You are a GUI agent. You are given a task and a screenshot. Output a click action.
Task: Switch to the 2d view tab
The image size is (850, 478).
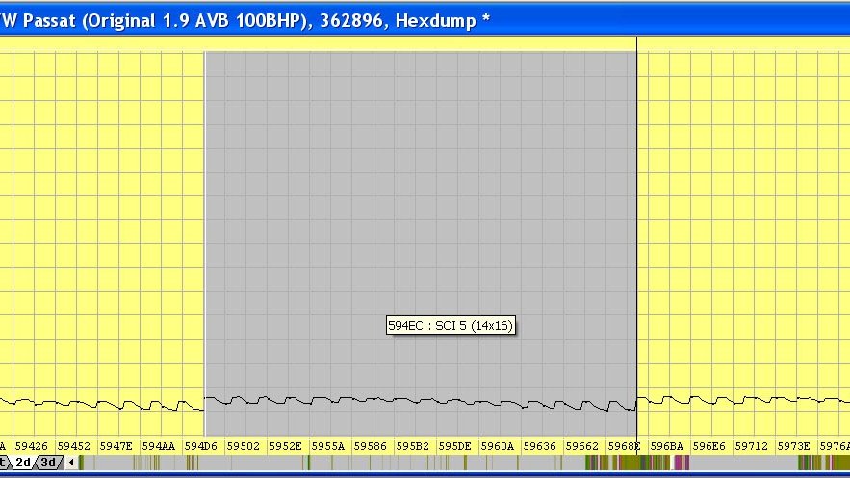coord(23,463)
